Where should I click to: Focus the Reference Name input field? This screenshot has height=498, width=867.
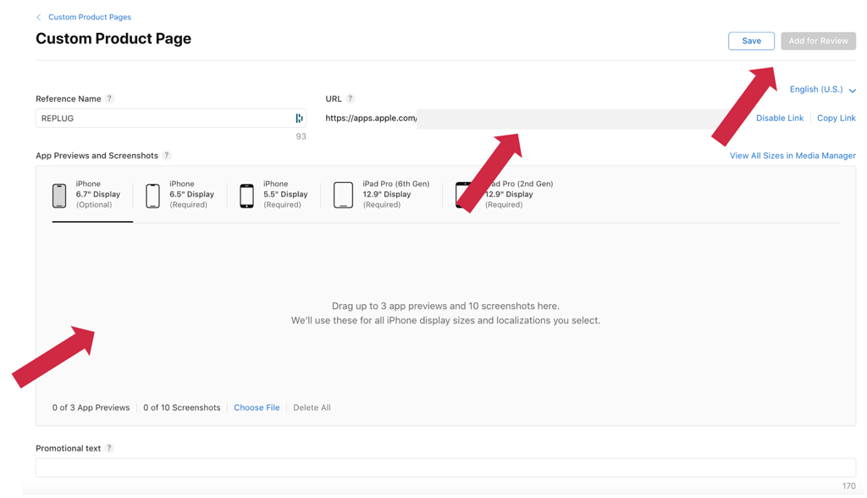tap(171, 119)
